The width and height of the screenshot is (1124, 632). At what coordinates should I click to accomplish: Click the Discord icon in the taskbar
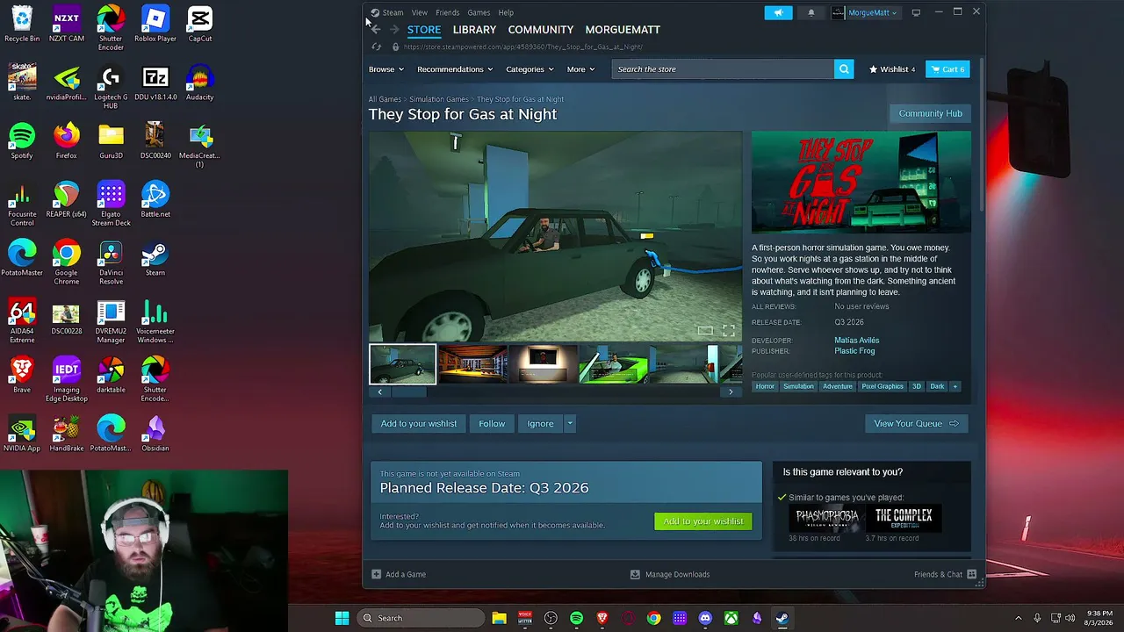click(x=705, y=618)
